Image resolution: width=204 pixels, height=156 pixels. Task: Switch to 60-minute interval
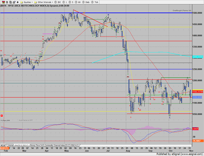coord(78,2)
